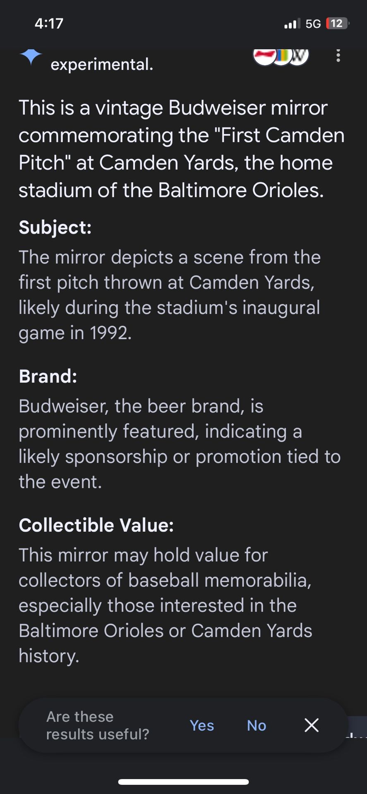Dismiss the feedback prompt with X
The width and height of the screenshot is (367, 794).
pyautogui.click(x=311, y=725)
